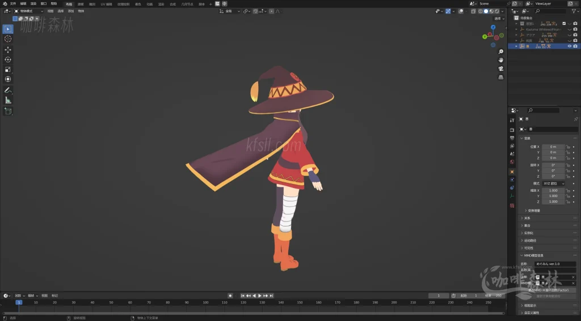This screenshot has height=321, width=581.
Task: Open the object mode dropdown
Action: click(x=28, y=11)
